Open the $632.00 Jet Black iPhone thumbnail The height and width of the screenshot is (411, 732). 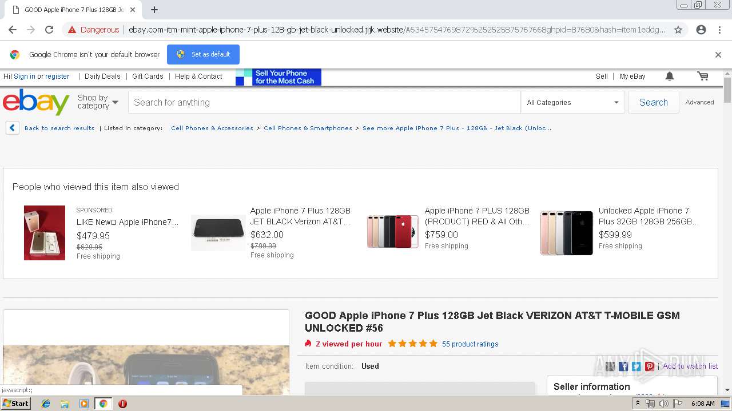coord(218,233)
